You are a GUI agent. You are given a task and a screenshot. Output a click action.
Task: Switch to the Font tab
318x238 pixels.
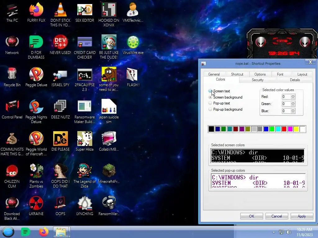280,74
